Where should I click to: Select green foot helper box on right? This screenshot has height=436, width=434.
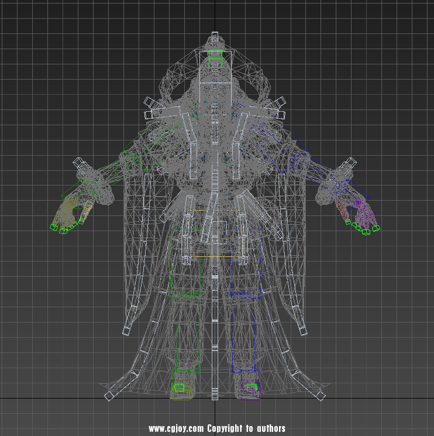coord(252,387)
